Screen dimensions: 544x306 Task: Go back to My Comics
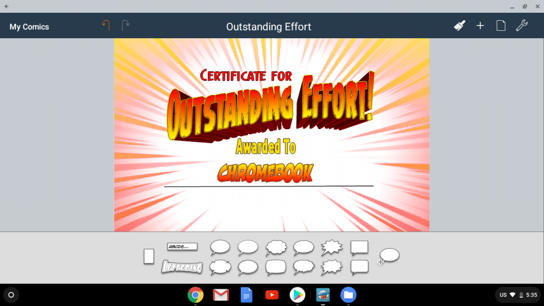coord(29,27)
